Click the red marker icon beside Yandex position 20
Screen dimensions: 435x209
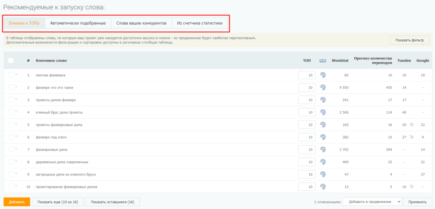point(411,125)
